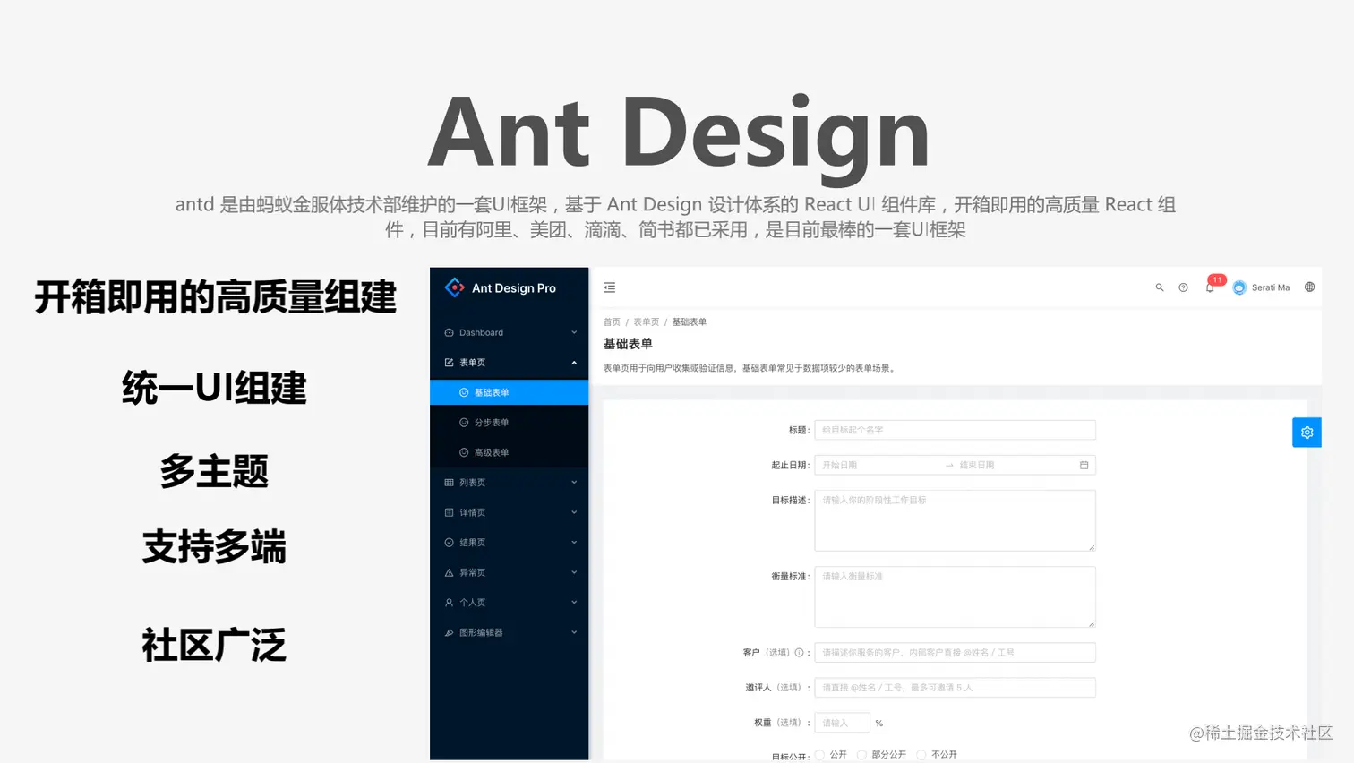The height and width of the screenshot is (763, 1354).
Task: Expand the 详情页 menu chevron
Action: 574,512
